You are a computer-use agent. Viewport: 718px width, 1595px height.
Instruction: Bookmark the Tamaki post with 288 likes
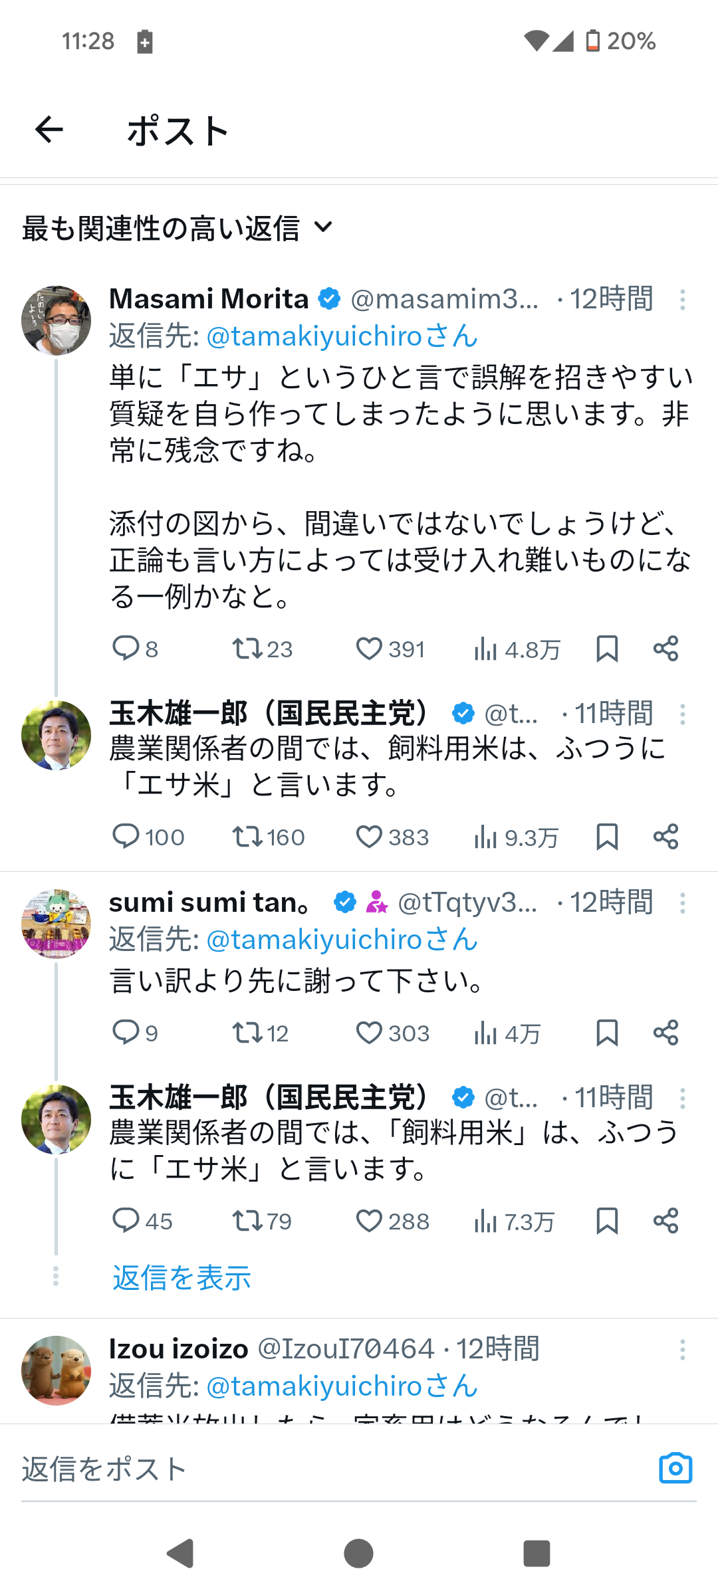tap(607, 1221)
